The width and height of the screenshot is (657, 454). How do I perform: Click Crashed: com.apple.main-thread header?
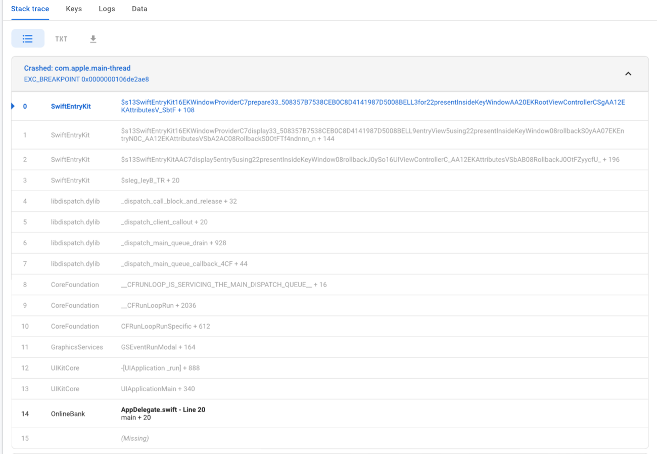(77, 68)
